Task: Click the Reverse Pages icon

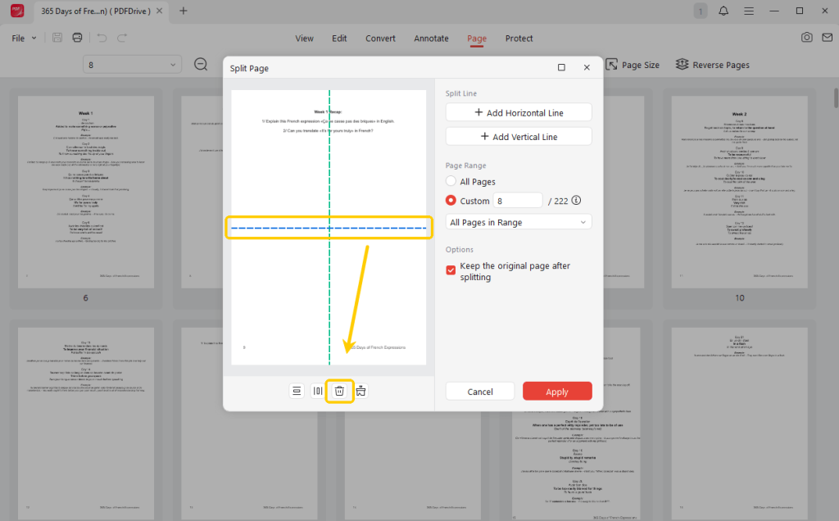Action: point(683,64)
